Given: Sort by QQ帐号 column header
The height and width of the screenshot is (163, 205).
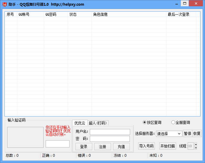Looking at the screenshot, I should click(30, 14).
